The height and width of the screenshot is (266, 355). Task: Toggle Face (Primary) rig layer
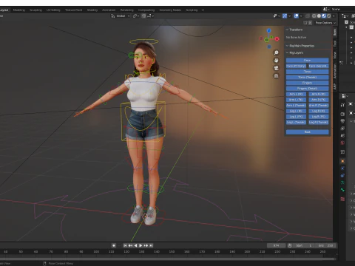(x=296, y=66)
